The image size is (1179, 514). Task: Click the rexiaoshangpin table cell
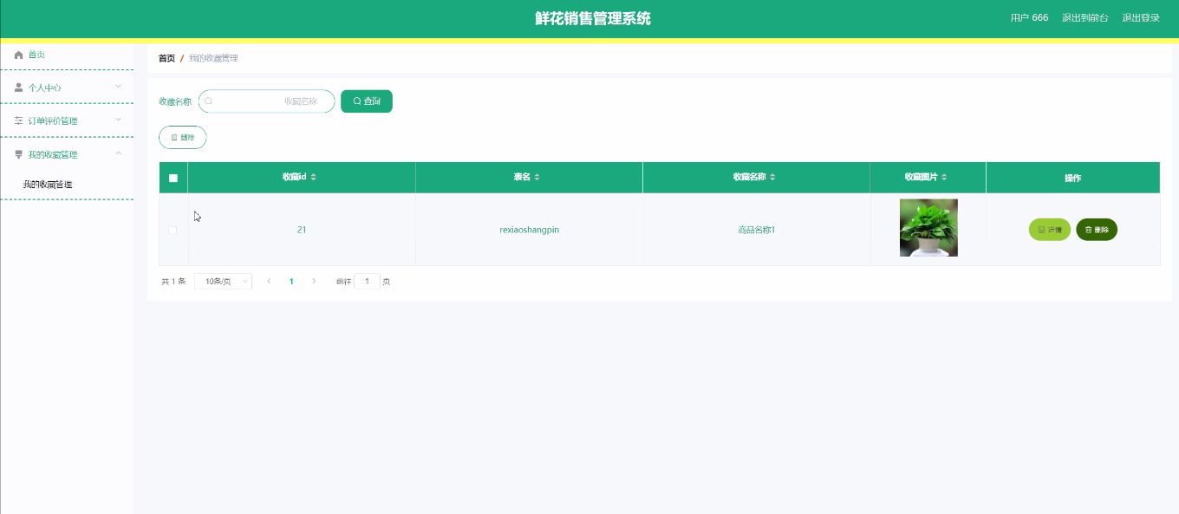[530, 230]
